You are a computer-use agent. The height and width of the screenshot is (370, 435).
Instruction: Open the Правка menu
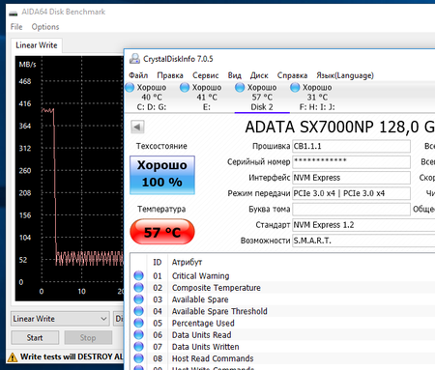click(170, 75)
